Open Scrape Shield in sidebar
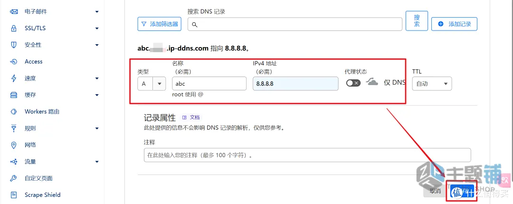This screenshot has width=513, height=204. (x=43, y=195)
